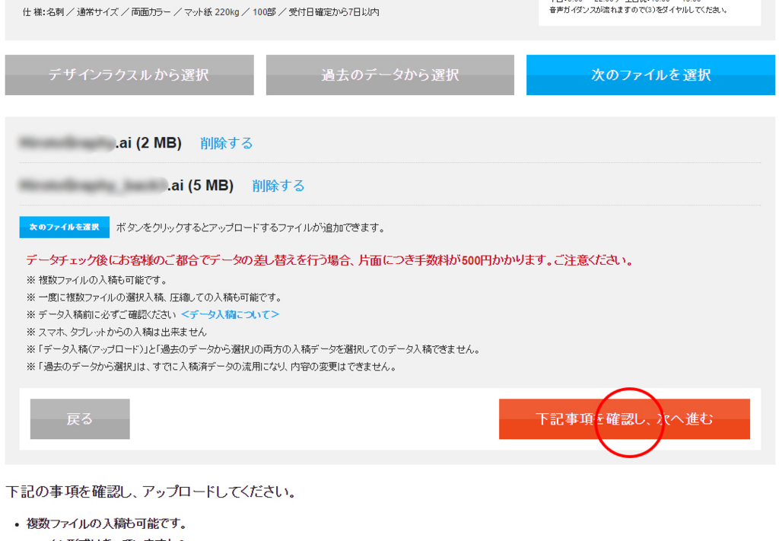Select the 2 MB .ai file name
The width and height of the screenshot is (779, 541).
100,143
